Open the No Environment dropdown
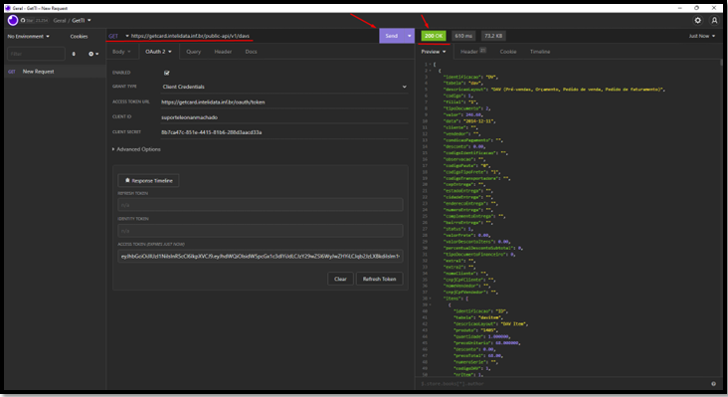 (28, 36)
